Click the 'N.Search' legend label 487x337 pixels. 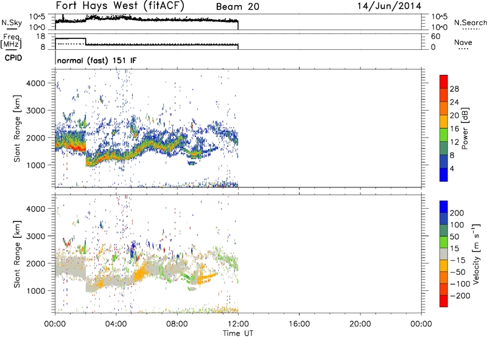(470, 23)
